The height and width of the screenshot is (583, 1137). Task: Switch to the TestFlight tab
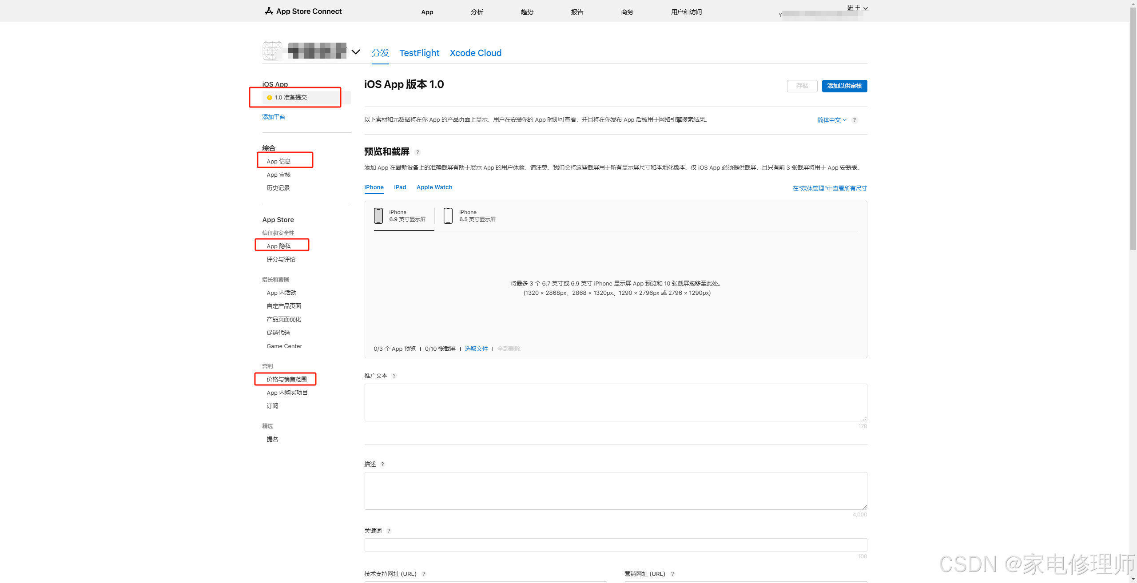point(419,53)
